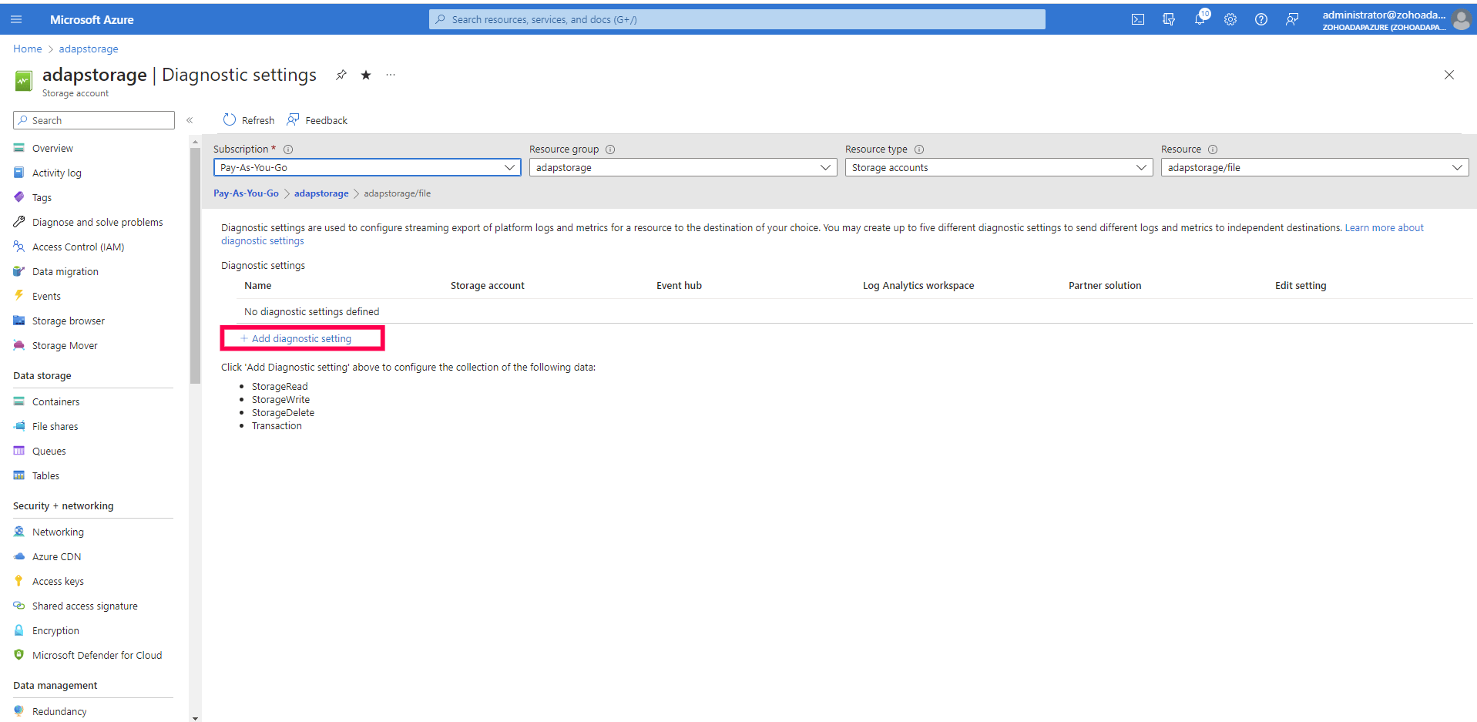Click the resource menu search field
Screen dimensions: 1477x722
(92, 120)
